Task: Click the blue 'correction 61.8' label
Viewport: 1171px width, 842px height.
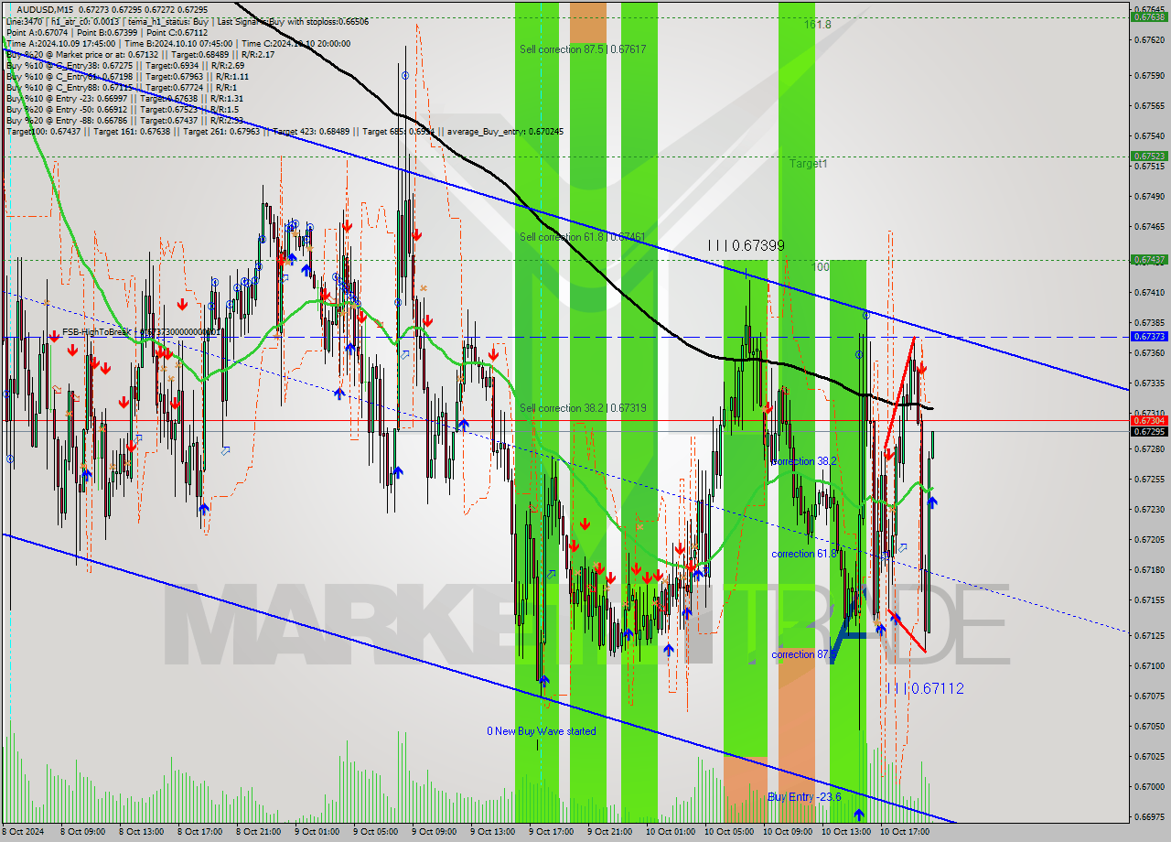Action: [x=803, y=554]
